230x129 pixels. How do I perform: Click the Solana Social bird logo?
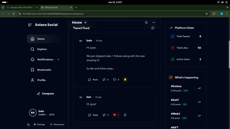pyautogui.click(x=30, y=25)
